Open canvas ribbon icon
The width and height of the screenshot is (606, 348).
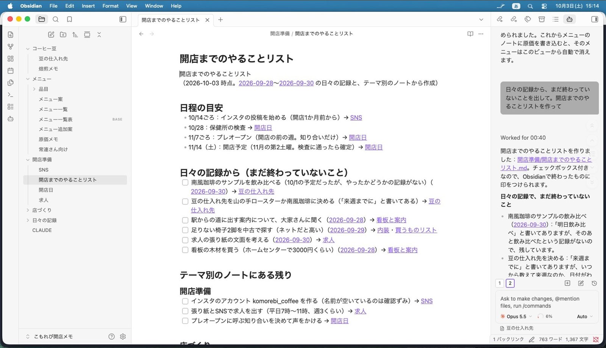click(x=11, y=59)
